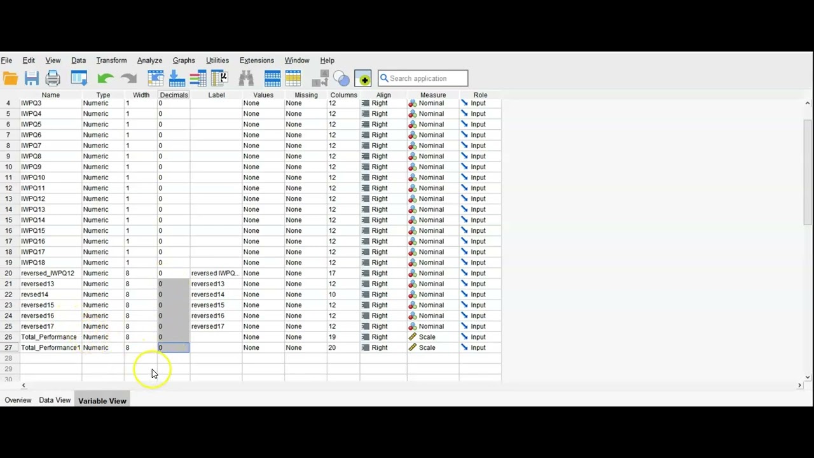Viewport: 814px width, 458px height.
Task: Run descriptive statistics via the mu icon
Action: tap(219, 78)
